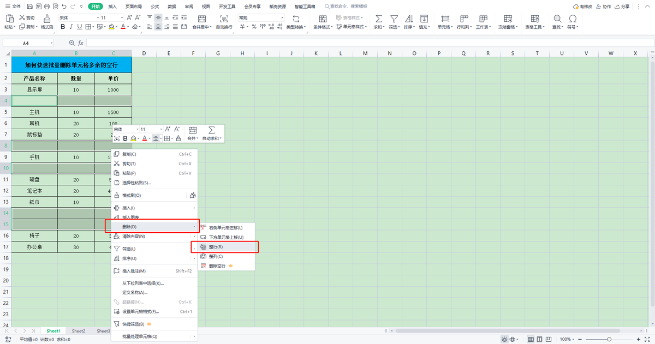Open the cell name box dropdown
The height and width of the screenshot is (344, 655).
tap(52, 43)
